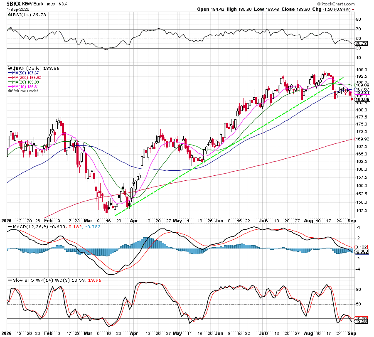Click the -0.782 histogram value in MACD legend

pyautogui.click(x=92, y=227)
